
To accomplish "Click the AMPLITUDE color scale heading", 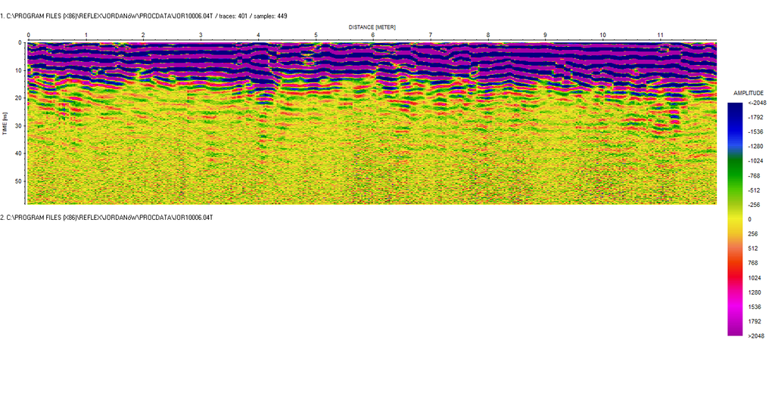I will tap(748, 93).
